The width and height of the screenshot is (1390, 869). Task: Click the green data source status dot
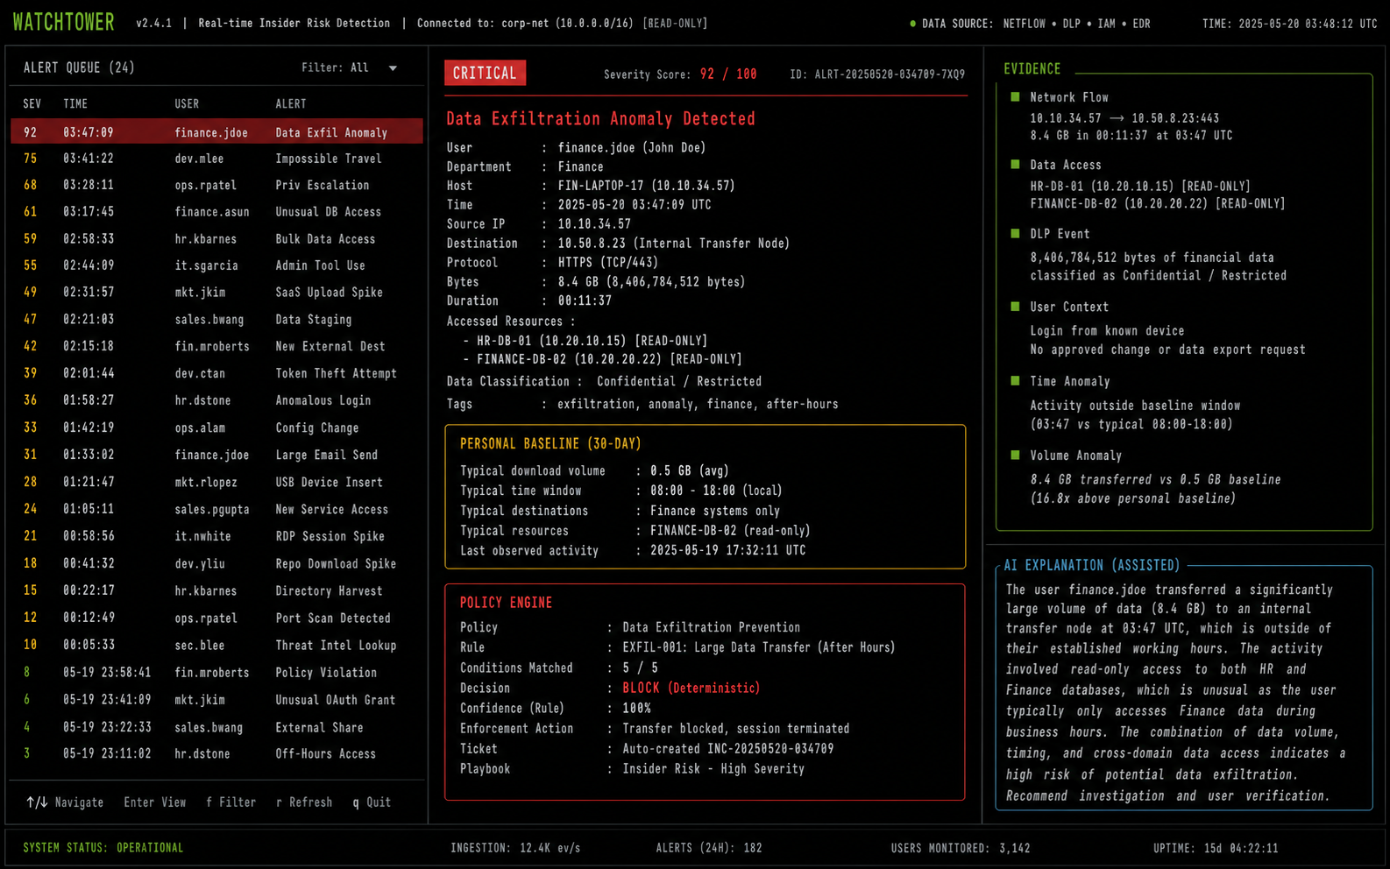point(912,24)
